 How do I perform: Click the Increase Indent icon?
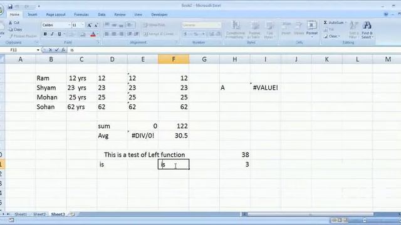(x=137, y=34)
